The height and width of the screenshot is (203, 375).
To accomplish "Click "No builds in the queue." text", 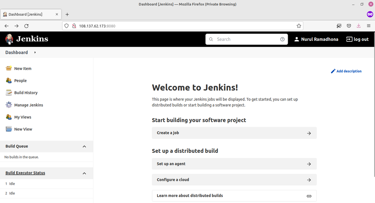I will 22,157.
